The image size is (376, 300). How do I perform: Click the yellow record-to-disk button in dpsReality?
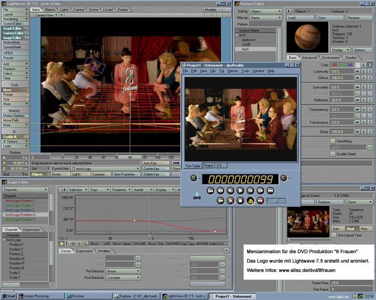click(250, 200)
